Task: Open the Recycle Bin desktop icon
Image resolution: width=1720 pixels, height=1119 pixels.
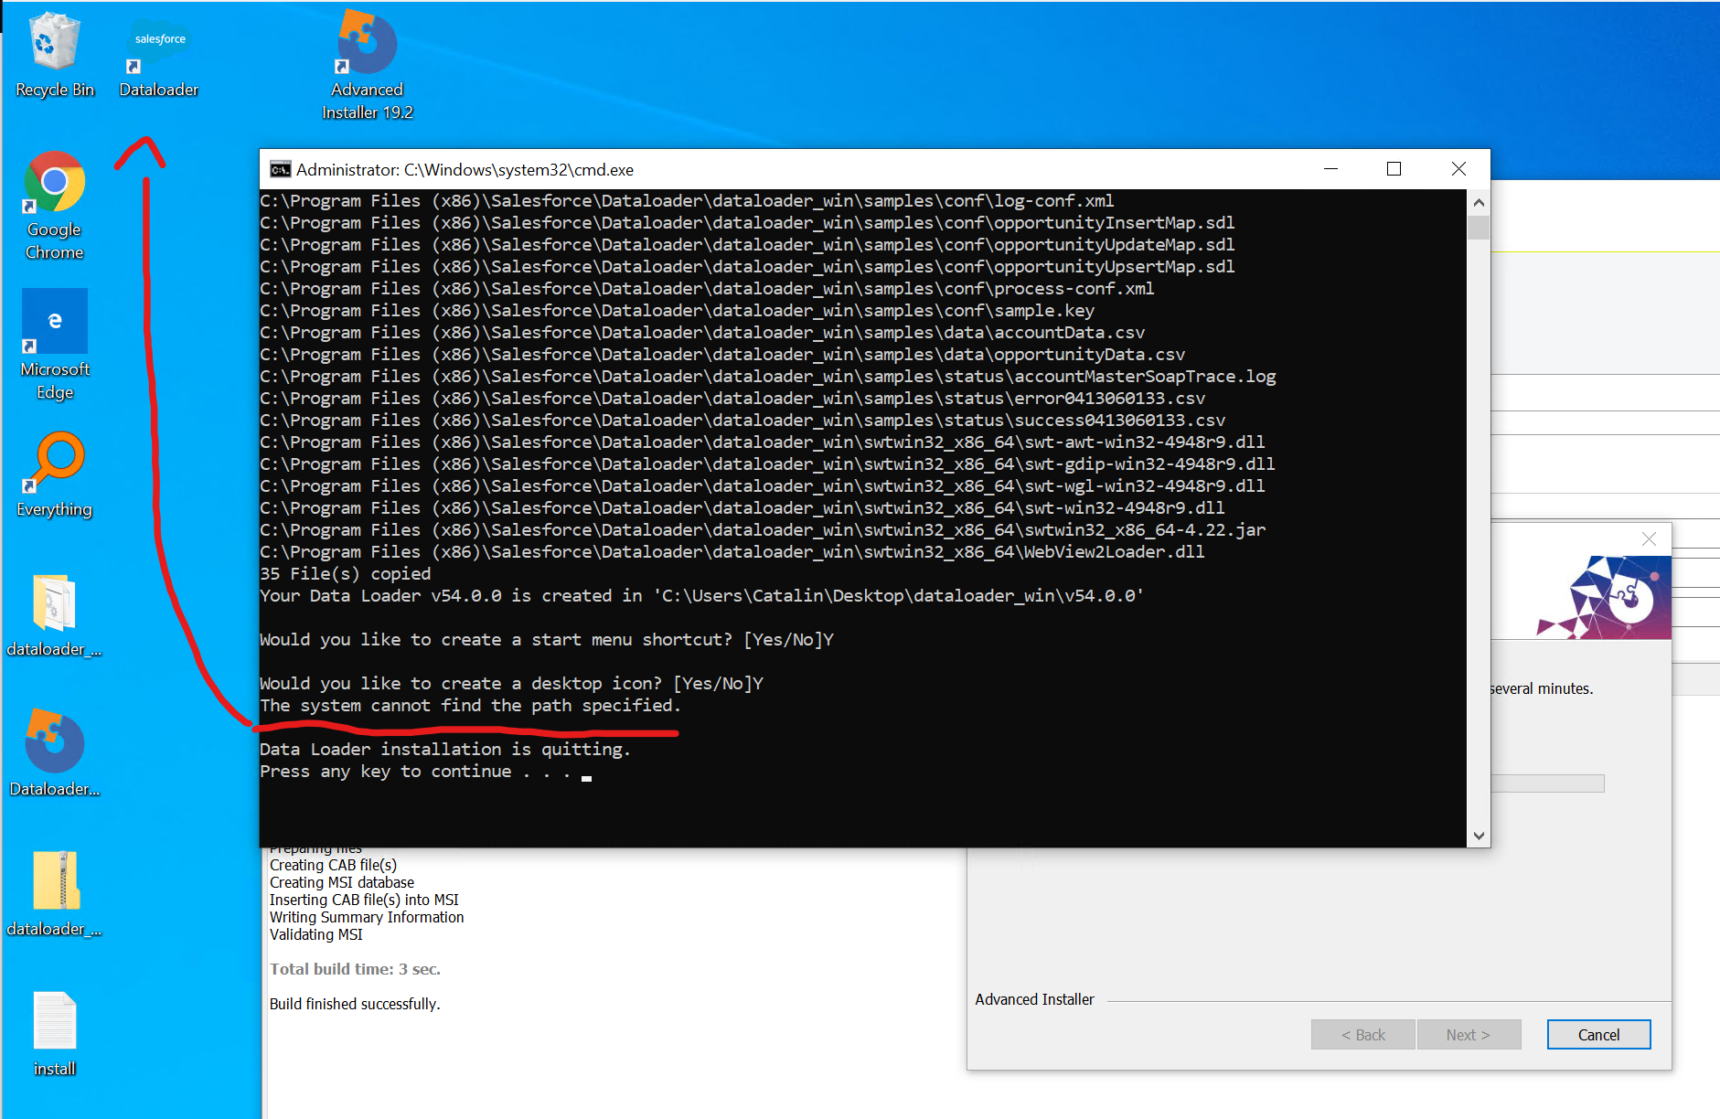Action: point(55,55)
